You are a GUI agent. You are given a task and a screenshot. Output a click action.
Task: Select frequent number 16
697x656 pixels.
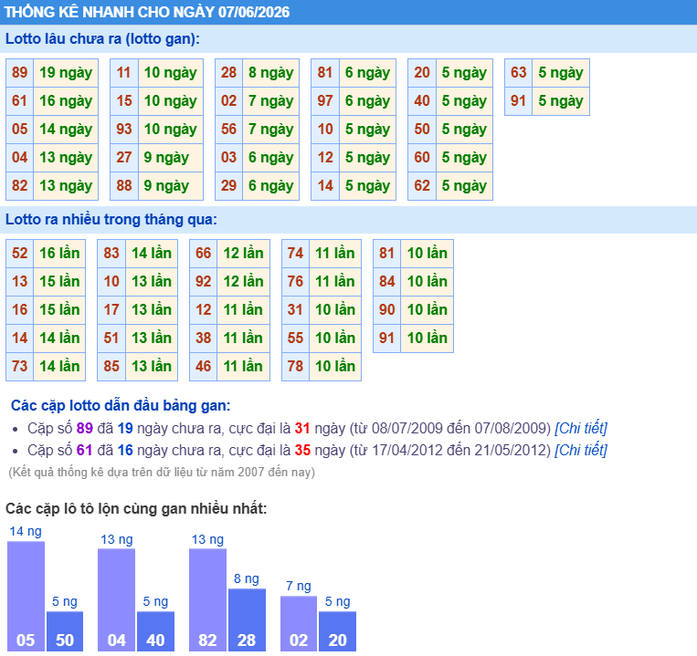point(20,310)
